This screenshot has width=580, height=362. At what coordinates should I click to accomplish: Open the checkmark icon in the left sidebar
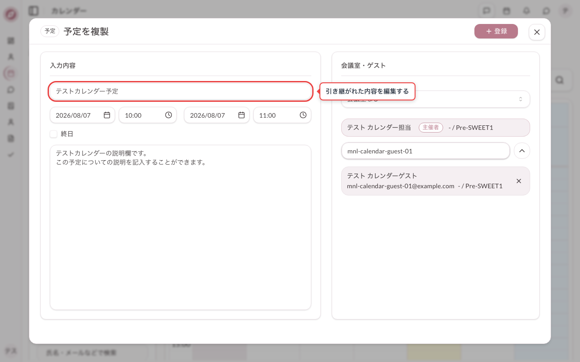tap(11, 155)
